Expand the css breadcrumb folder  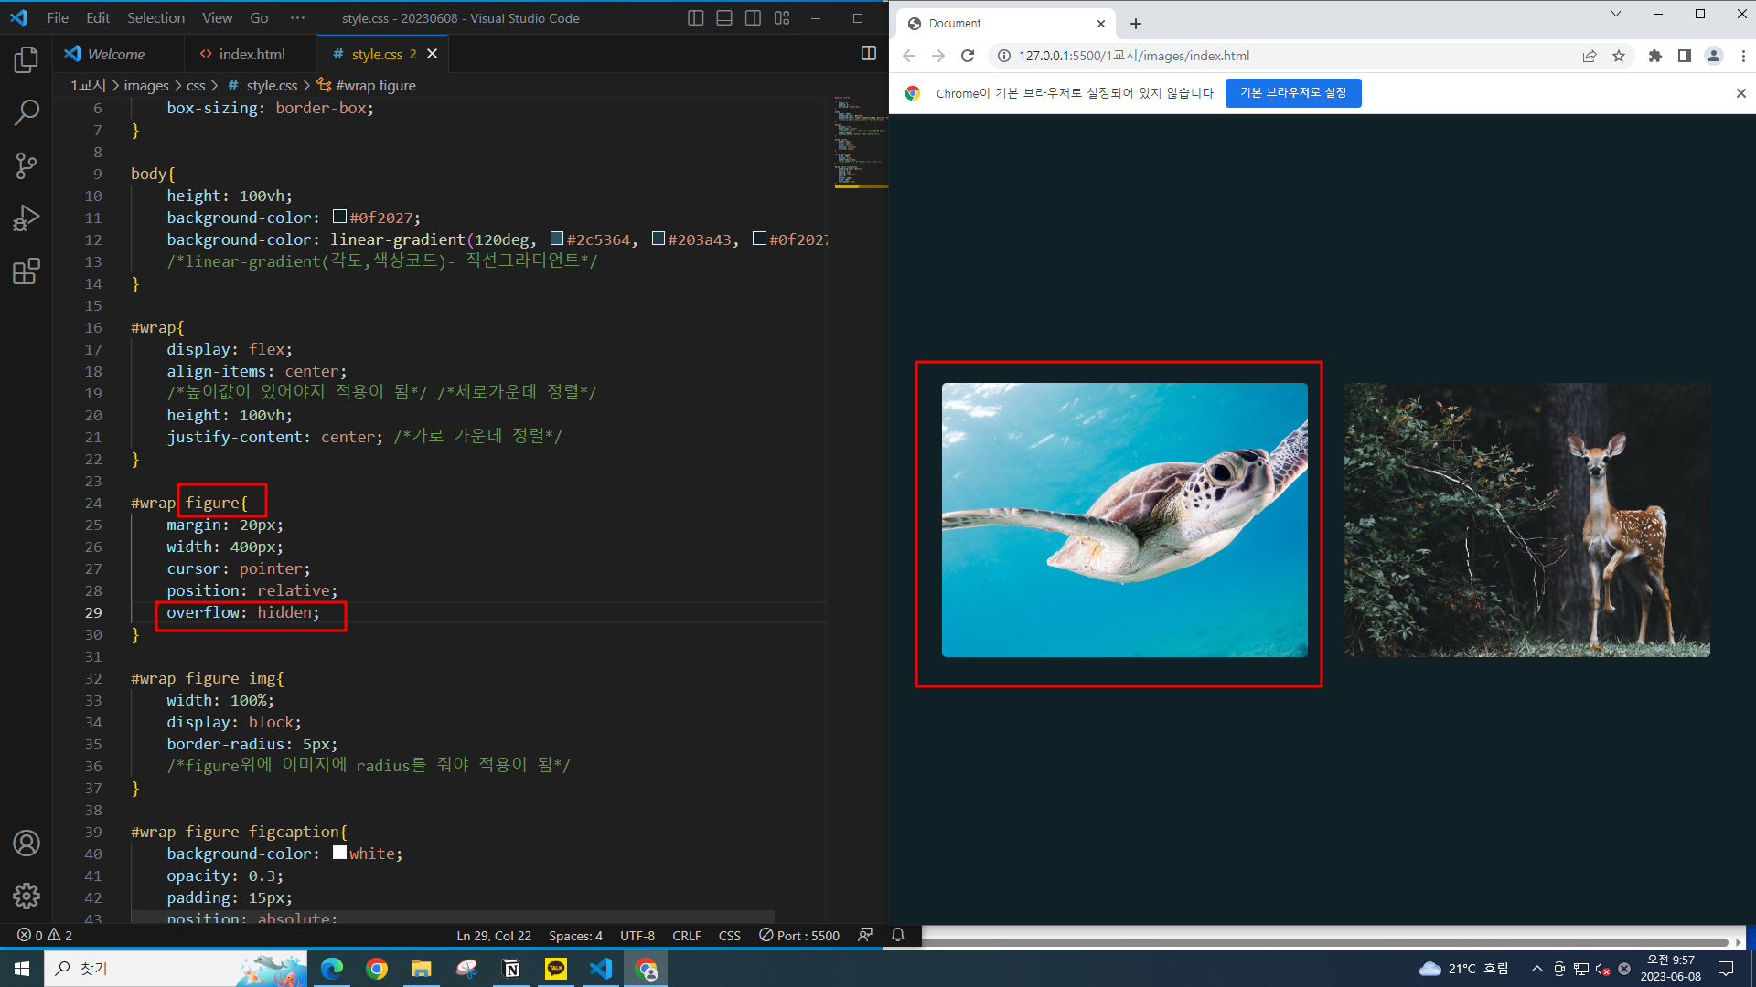196,85
